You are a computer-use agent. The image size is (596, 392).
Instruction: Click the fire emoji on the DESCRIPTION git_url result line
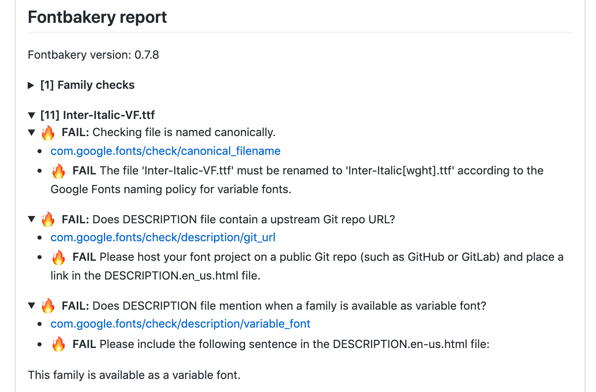(x=59, y=257)
